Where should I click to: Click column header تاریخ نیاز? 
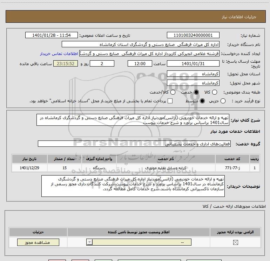(29, 159)
